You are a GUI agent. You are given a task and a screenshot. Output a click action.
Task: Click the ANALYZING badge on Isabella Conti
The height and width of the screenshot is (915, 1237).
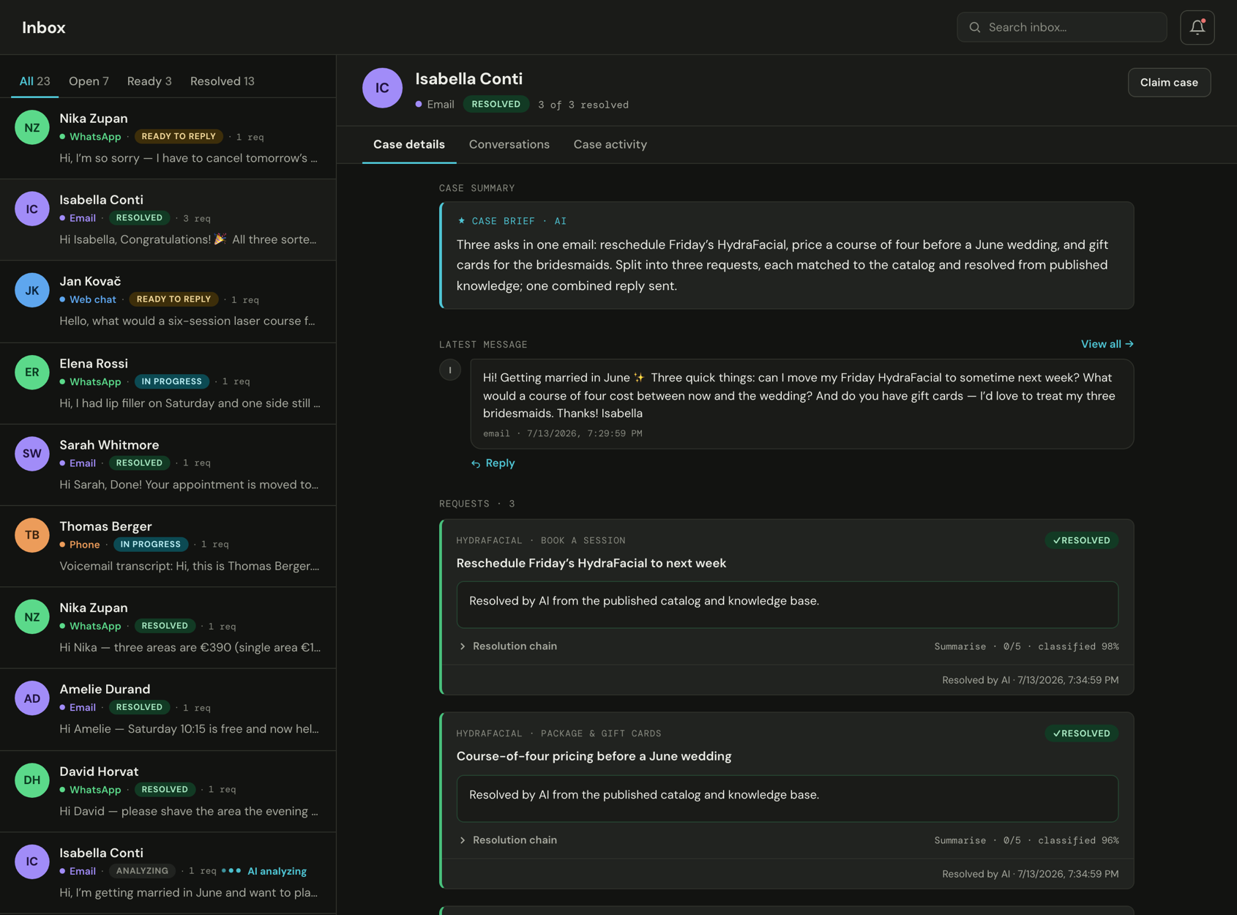pyautogui.click(x=142, y=870)
